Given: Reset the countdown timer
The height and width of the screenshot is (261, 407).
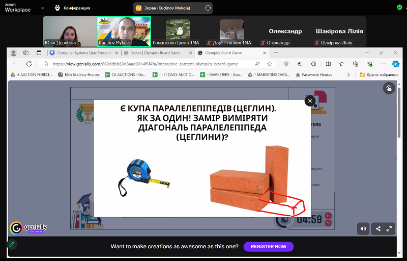Looking at the screenshot, I should (x=328, y=223).
